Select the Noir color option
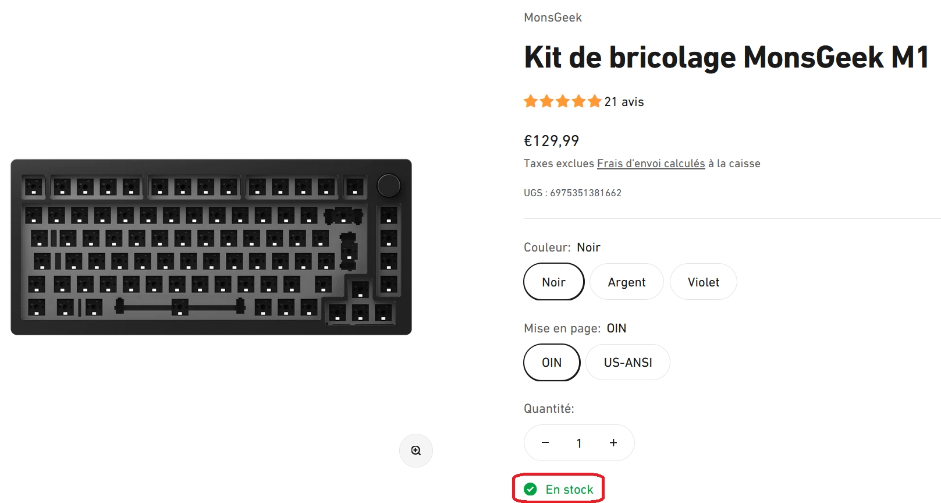This screenshot has height=503, width=941. pyautogui.click(x=553, y=282)
